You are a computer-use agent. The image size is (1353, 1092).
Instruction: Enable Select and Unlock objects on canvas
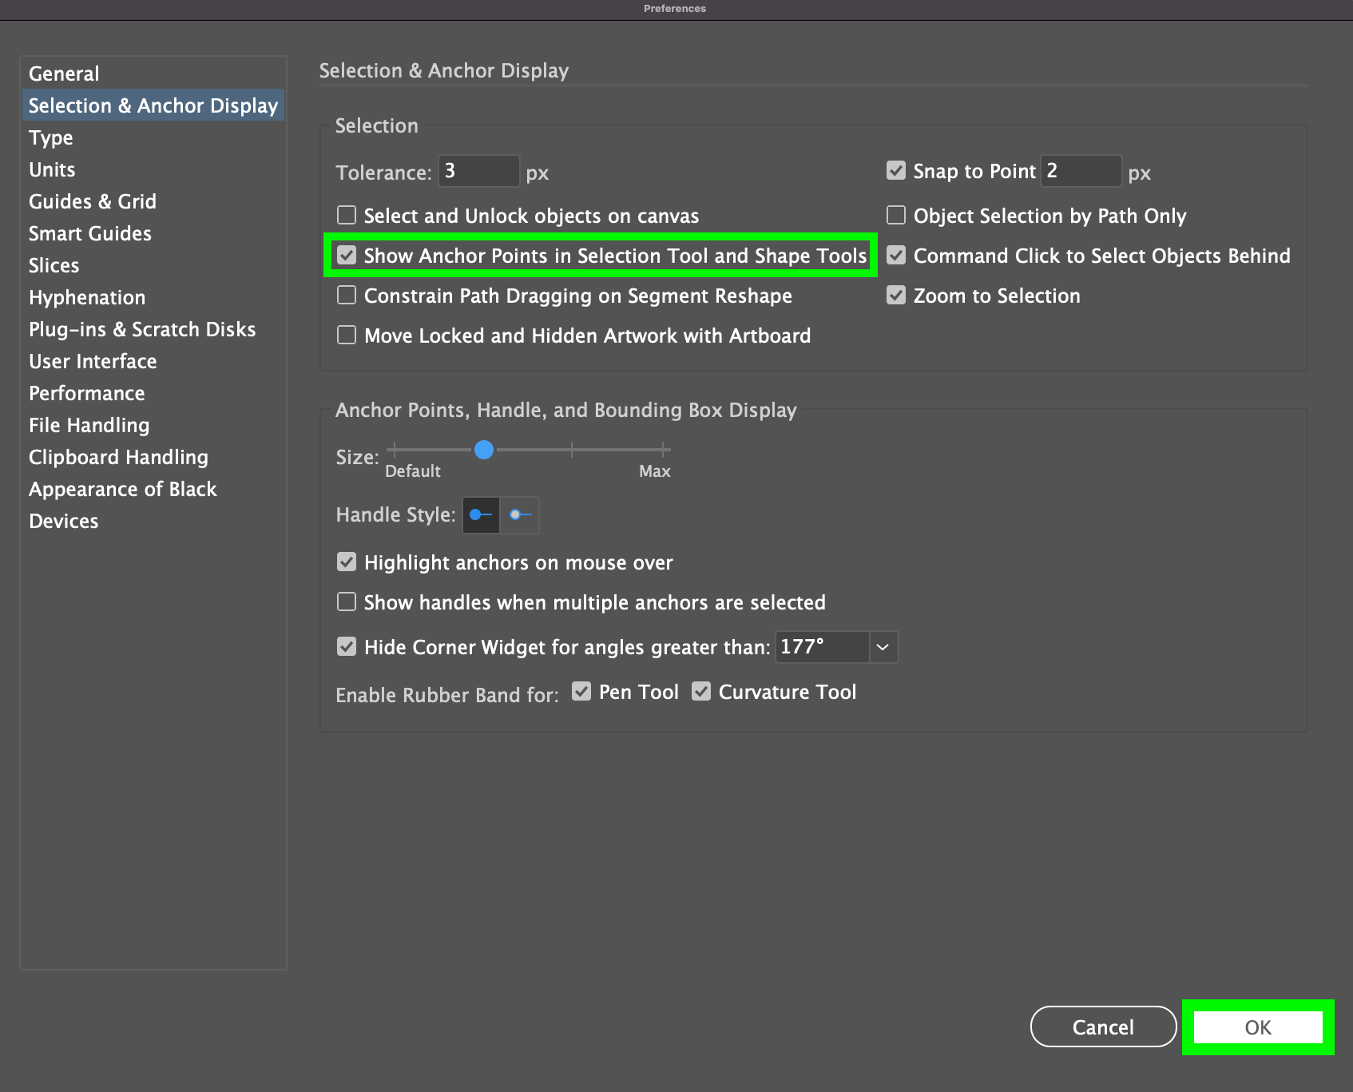click(347, 215)
